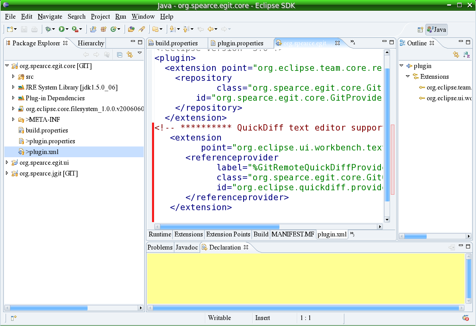Click the Open Perspective icon

tap(420, 29)
